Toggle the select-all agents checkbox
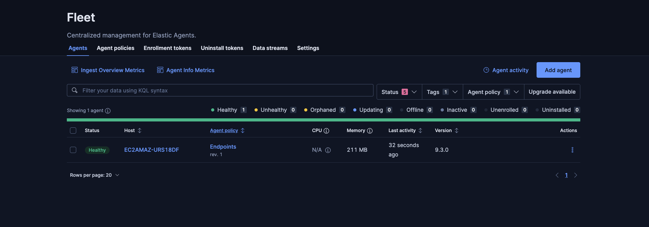 pos(73,131)
